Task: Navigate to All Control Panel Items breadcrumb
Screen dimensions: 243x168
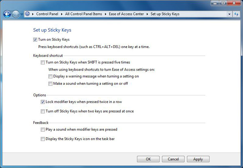Action: [x=83, y=14]
